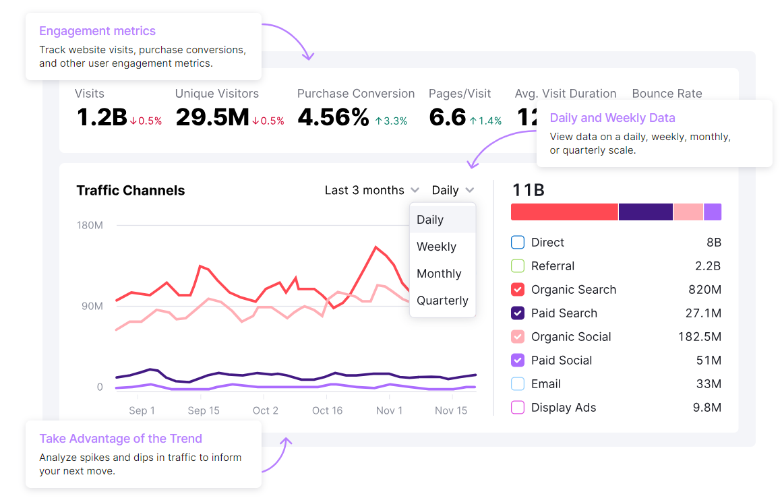Image resolution: width=782 pixels, height=500 pixels.
Task: Click the light pink bar segment
Action: [688, 212]
